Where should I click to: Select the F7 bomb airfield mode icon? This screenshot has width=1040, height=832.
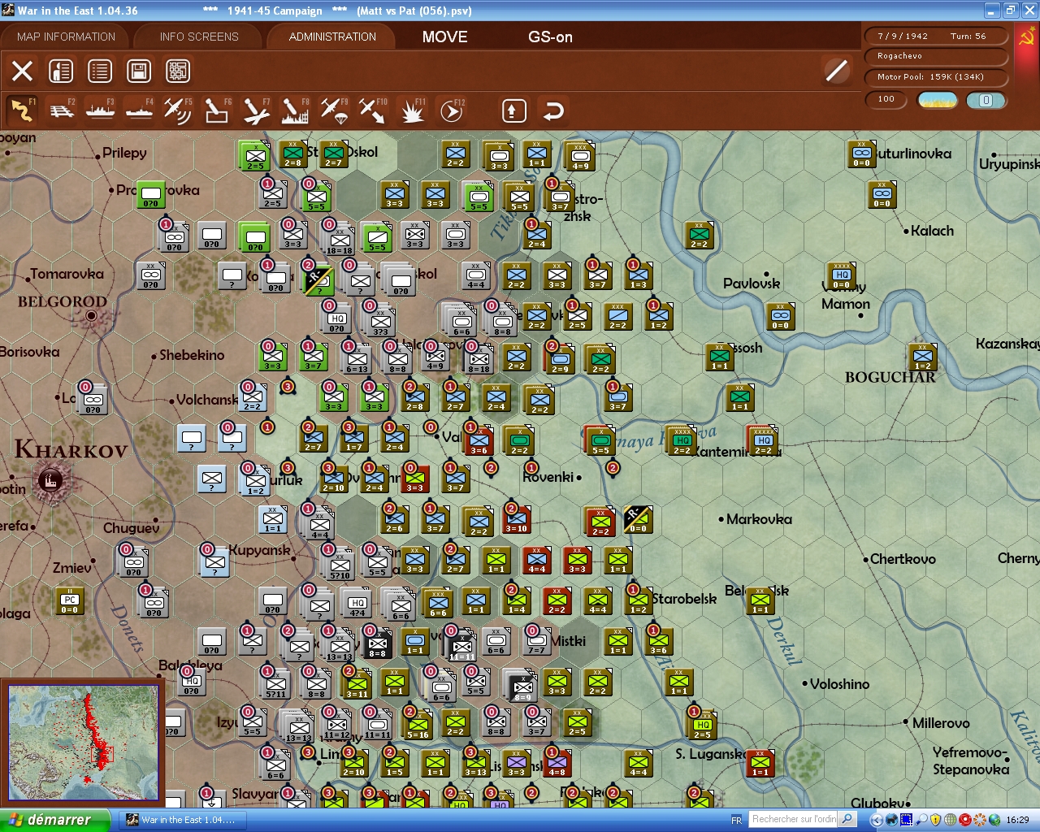coord(256,110)
